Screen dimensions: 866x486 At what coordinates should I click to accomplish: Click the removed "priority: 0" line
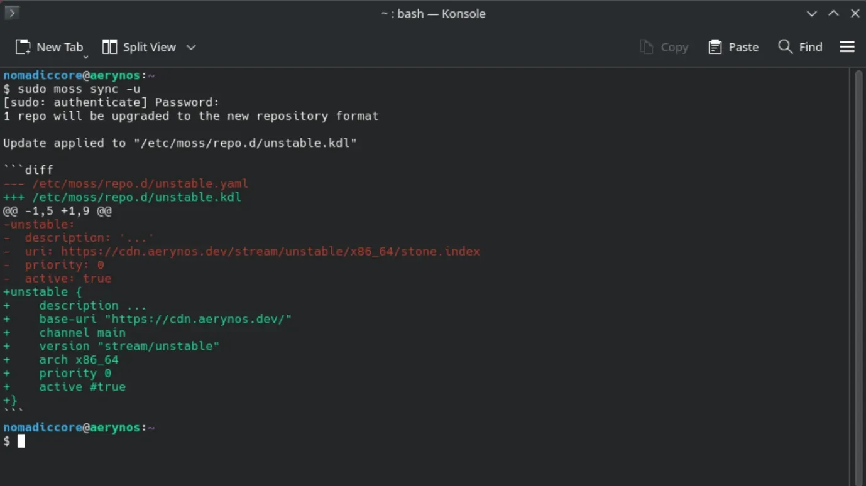click(54, 265)
